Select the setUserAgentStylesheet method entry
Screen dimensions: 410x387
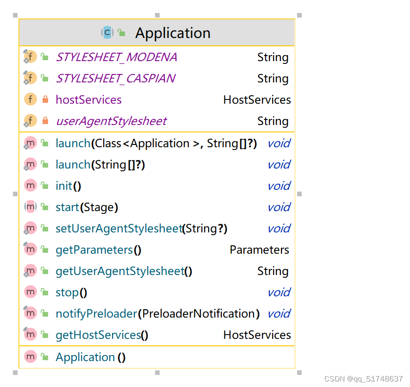coord(118,228)
